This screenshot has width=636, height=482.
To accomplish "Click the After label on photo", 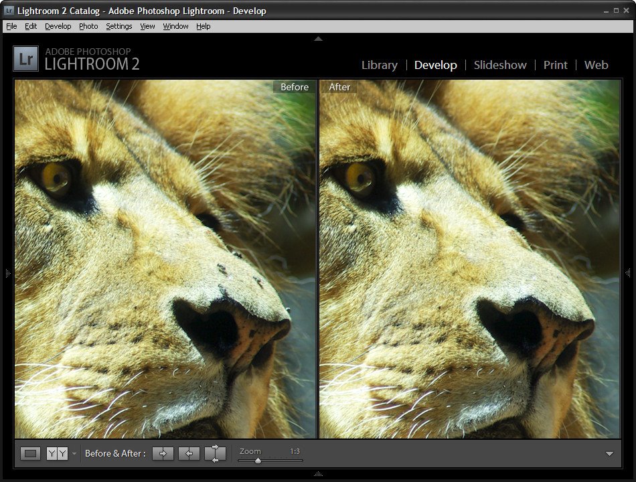I will coord(339,87).
